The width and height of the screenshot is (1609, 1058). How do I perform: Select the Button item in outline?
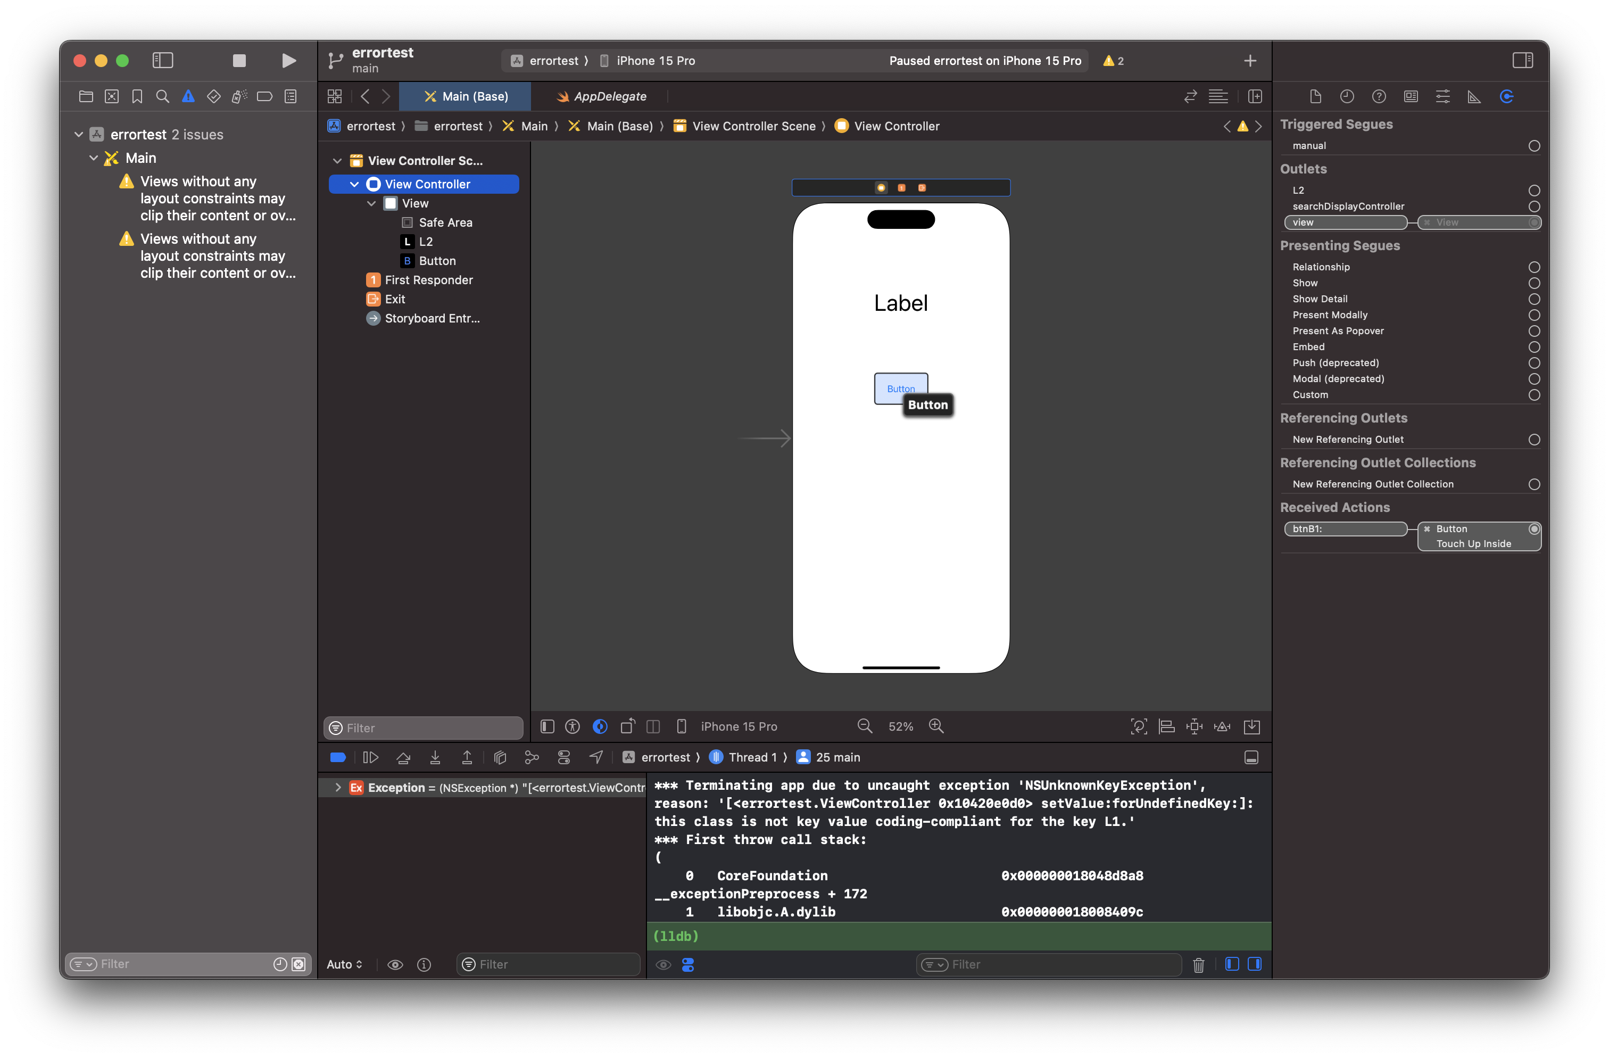(x=437, y=261)
